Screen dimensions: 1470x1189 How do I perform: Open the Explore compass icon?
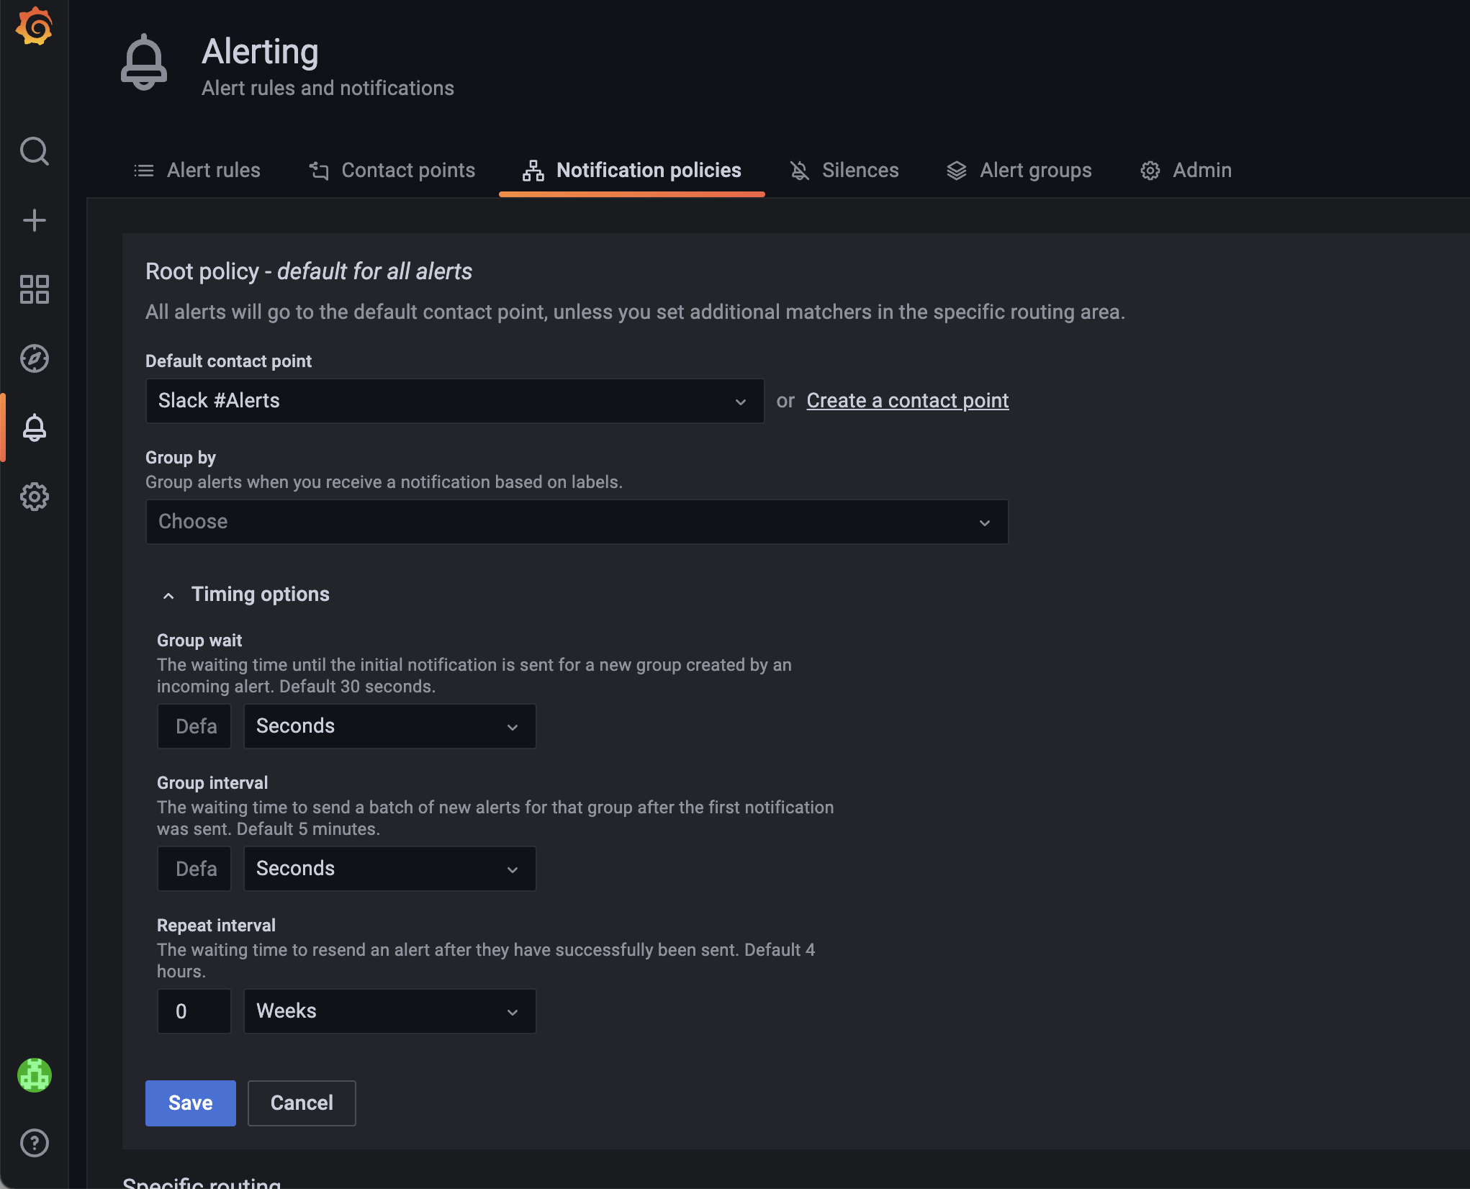34,358
